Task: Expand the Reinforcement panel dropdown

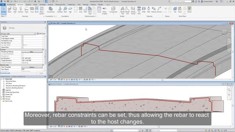Action: [90, 16]
